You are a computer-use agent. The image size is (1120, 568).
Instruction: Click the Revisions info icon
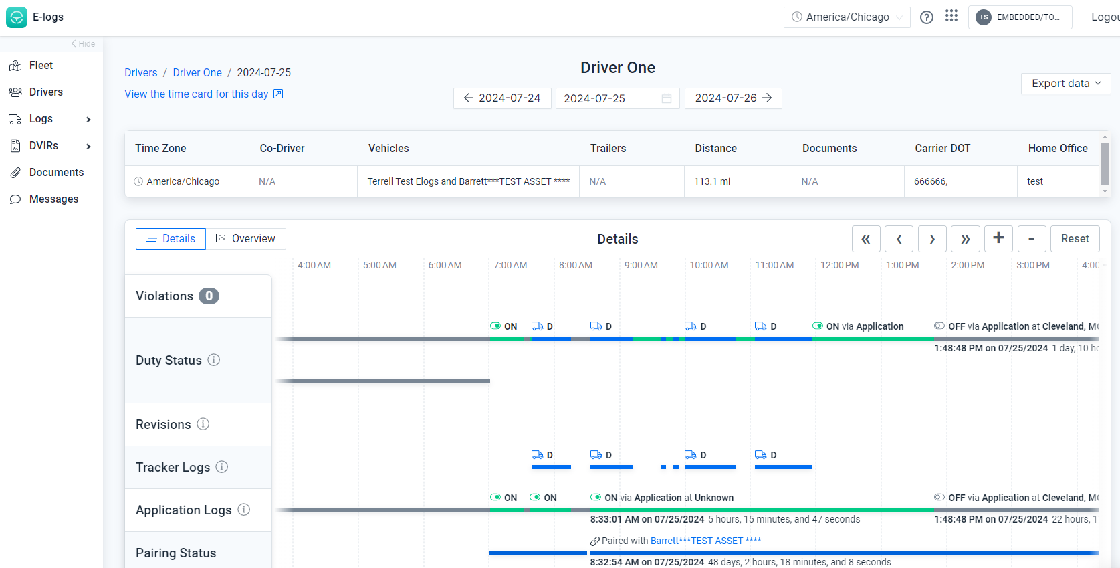pyautogui.click(x=203, y=424)
